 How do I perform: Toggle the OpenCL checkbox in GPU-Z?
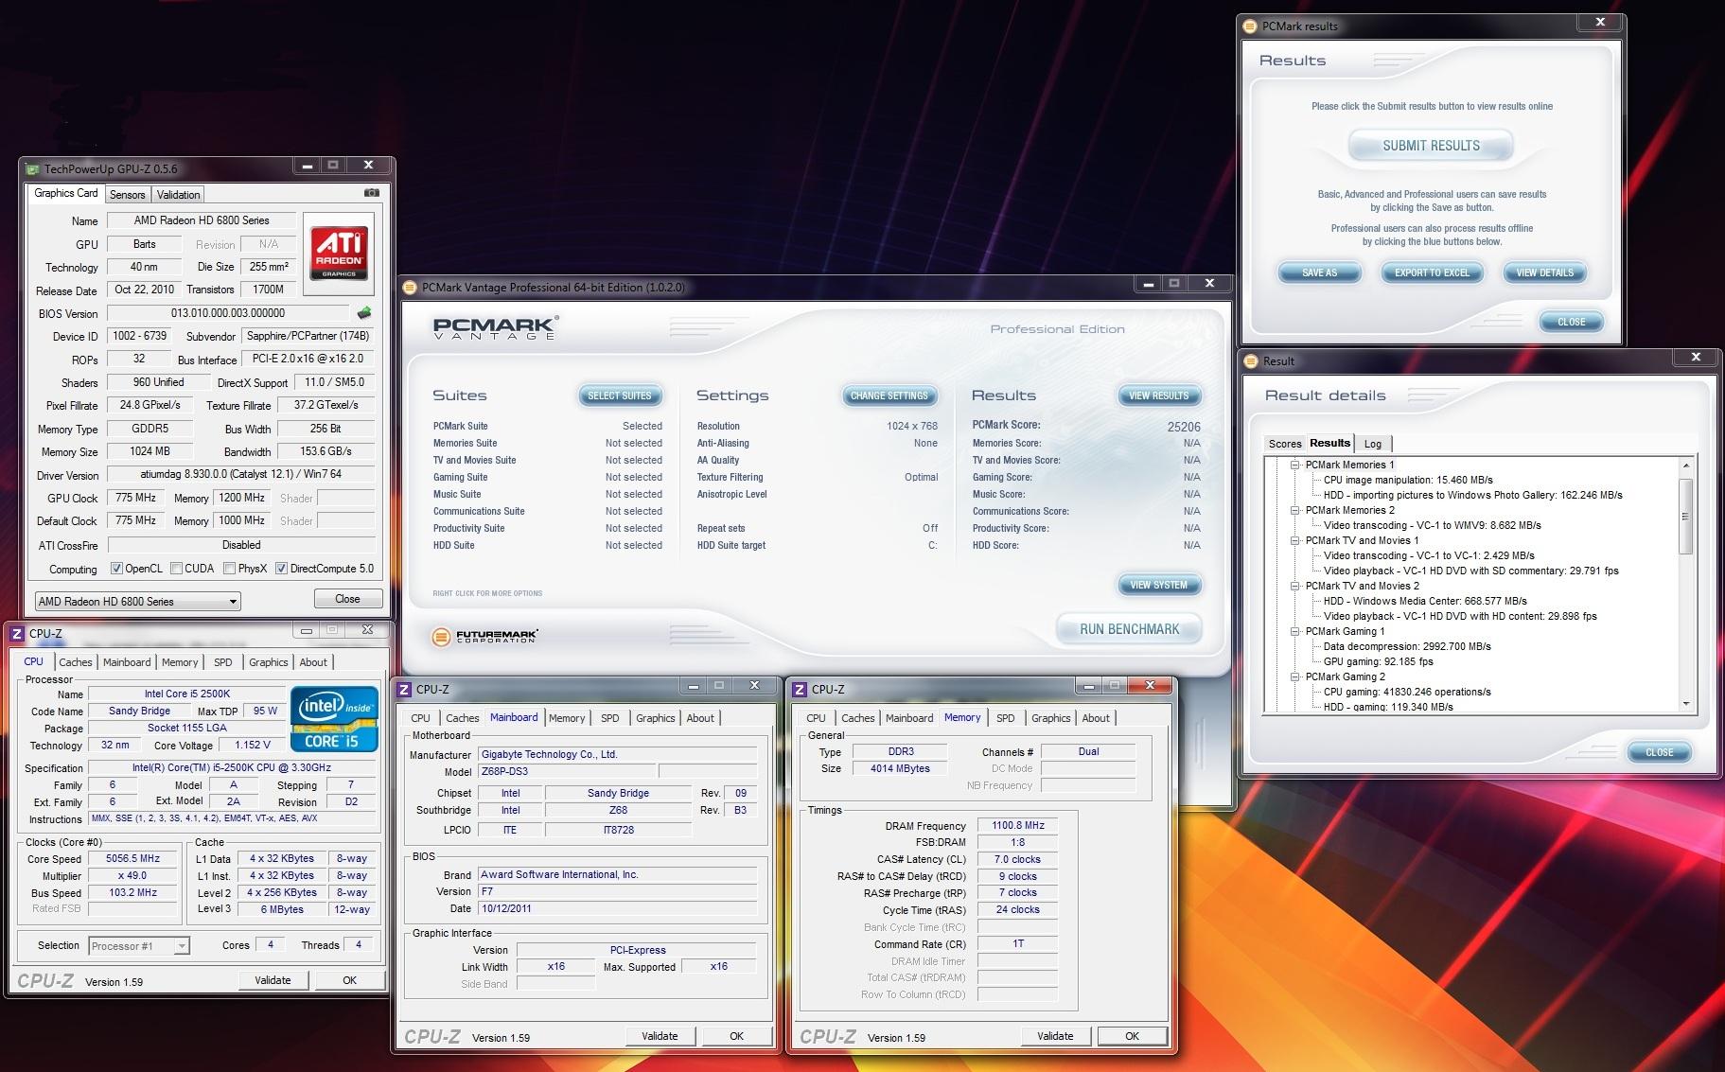[x=116, y=569]
